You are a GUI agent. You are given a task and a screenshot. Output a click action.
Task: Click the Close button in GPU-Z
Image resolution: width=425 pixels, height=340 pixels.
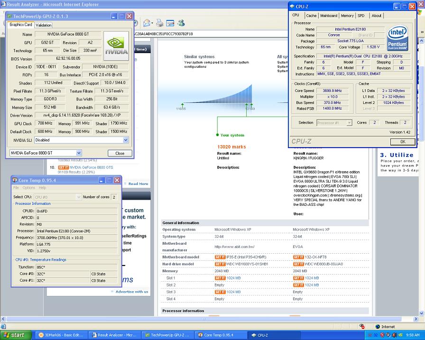[120, 153]
